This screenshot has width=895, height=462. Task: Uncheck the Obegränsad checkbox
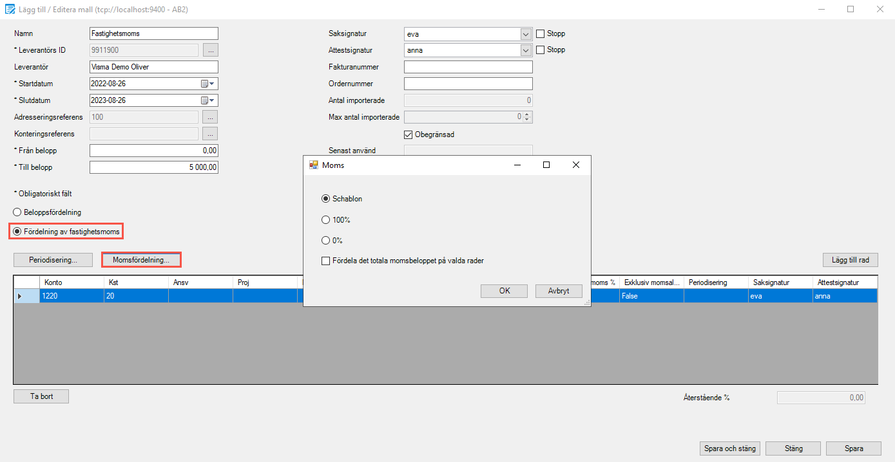click(x=408, y=134)
